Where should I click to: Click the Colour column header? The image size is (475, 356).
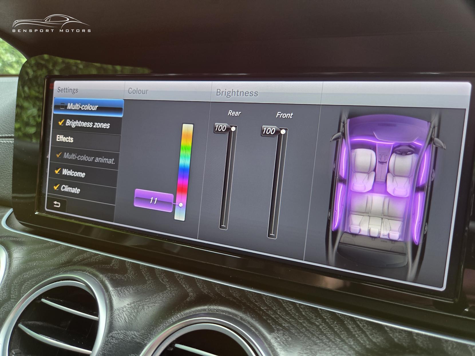coord(138,91)
